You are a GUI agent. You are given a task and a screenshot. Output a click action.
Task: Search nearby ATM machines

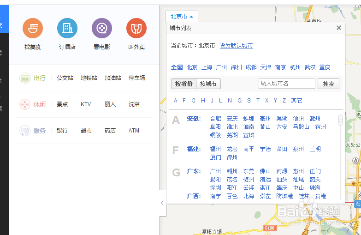coord(134,131)
